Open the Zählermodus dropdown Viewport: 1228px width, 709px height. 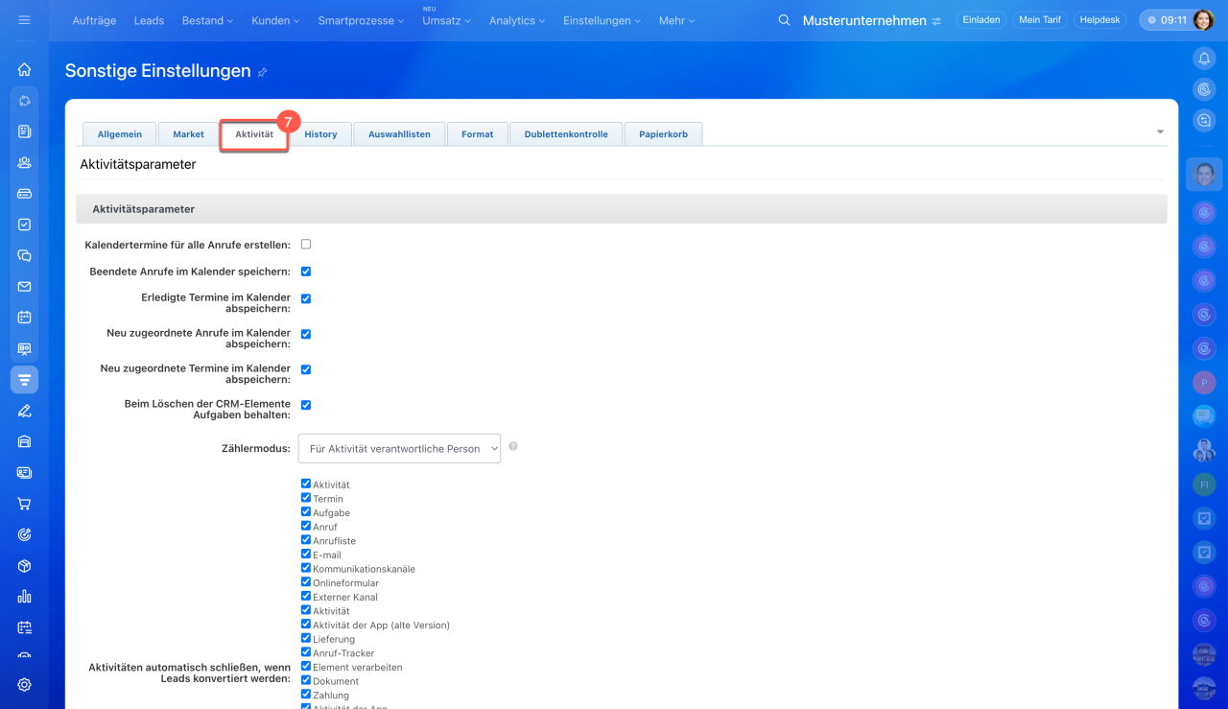pyautogui.click(x=400, y=448)
